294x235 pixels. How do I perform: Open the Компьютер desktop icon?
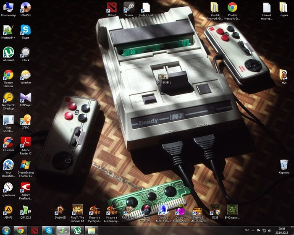tap(8, 8)
